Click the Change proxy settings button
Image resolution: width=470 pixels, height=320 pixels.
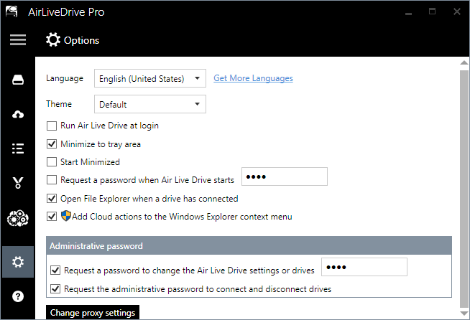click(x=93, y=313)
